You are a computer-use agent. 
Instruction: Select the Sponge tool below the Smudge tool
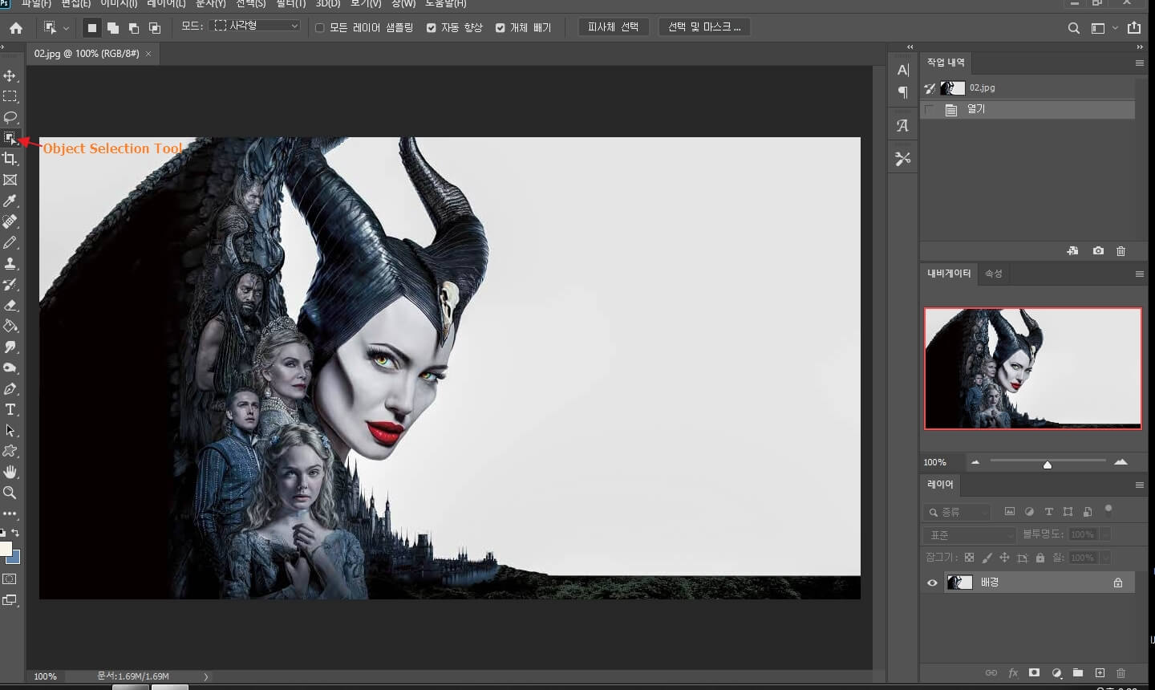pyautogui.click(x=10, y=367)
